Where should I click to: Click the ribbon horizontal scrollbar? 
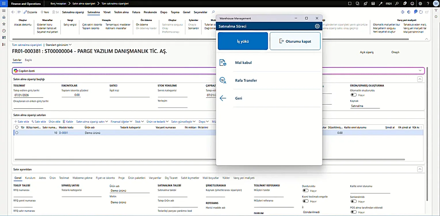click(x=211, y=39)
